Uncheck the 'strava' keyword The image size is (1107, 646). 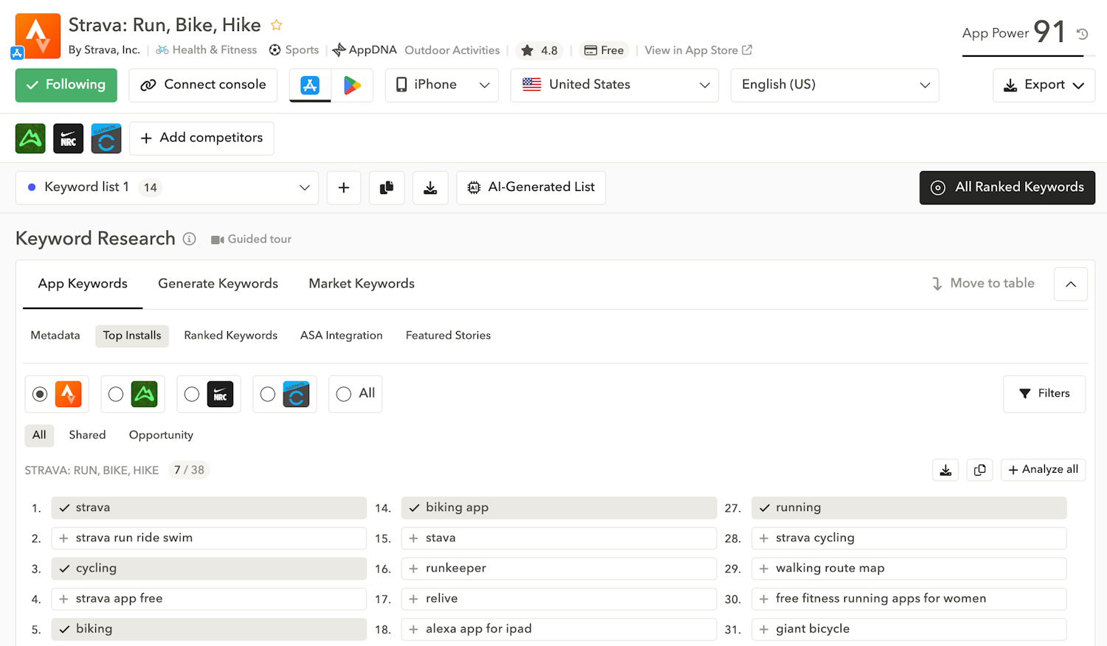[x=209, y=508]
